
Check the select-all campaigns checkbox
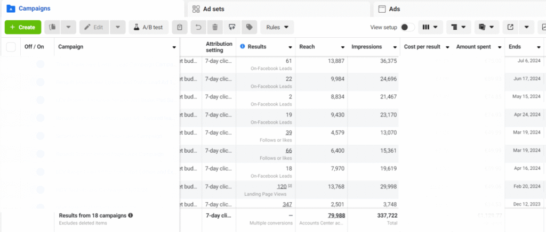(11, 46)
